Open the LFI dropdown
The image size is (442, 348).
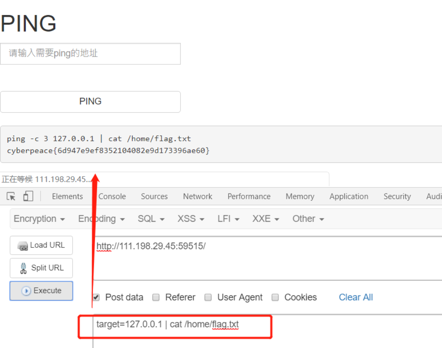coord(228,219)
